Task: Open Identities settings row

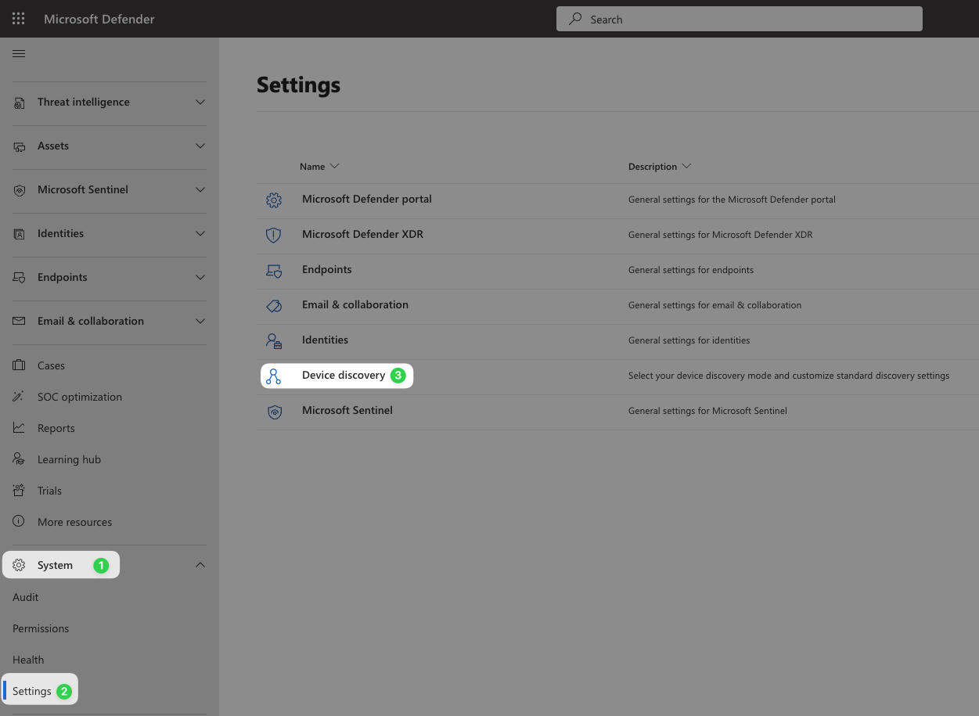Action: tap(325, 340)
